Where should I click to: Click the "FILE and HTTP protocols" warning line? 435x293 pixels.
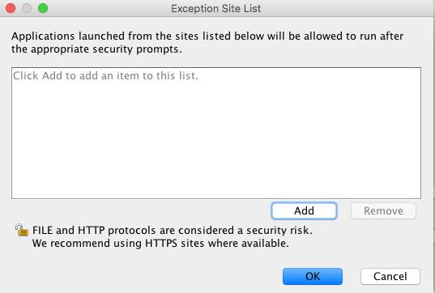click(x=173, y=231)
